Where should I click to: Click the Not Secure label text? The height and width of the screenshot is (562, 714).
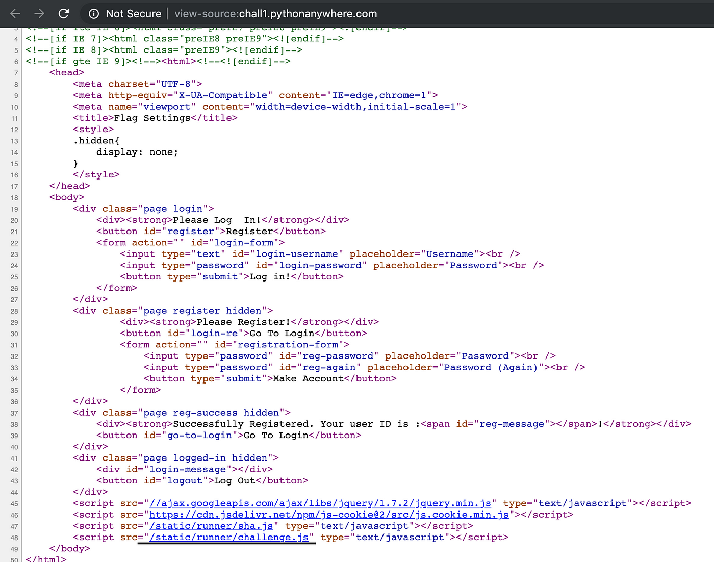click(134, 14)
